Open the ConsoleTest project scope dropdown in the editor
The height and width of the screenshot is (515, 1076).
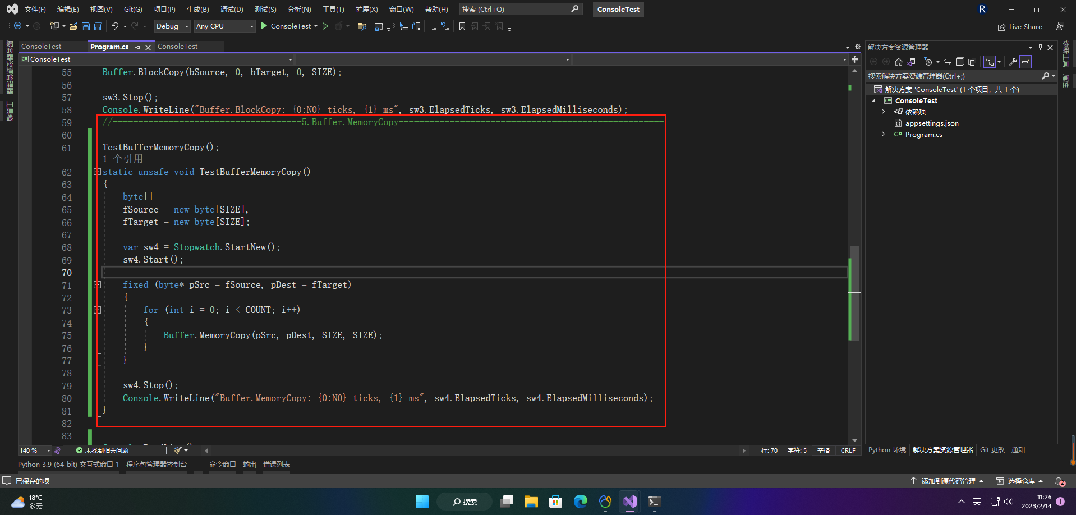(x=157, y=59)
